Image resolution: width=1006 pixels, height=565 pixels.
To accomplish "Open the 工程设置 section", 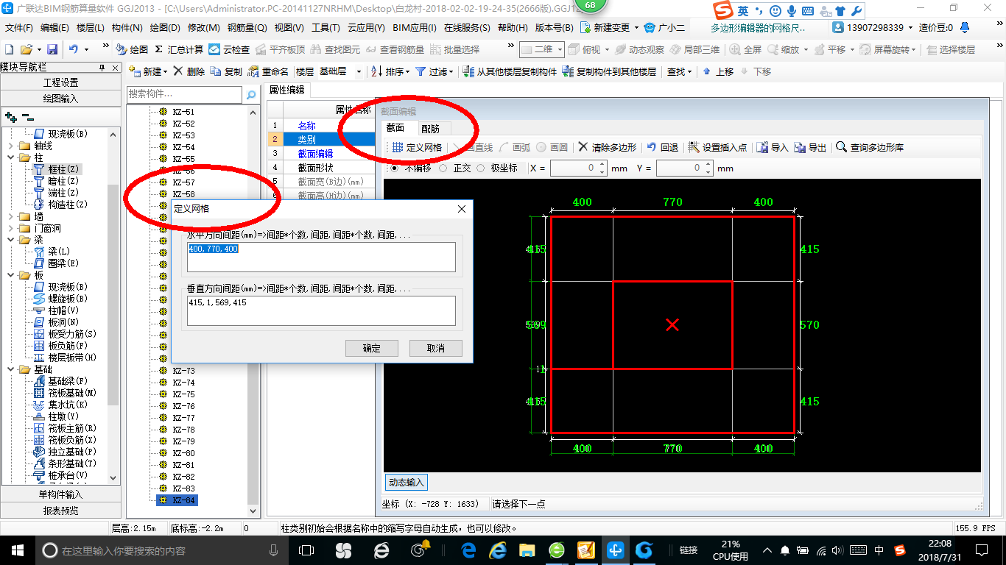I will [x=60, y=82].
